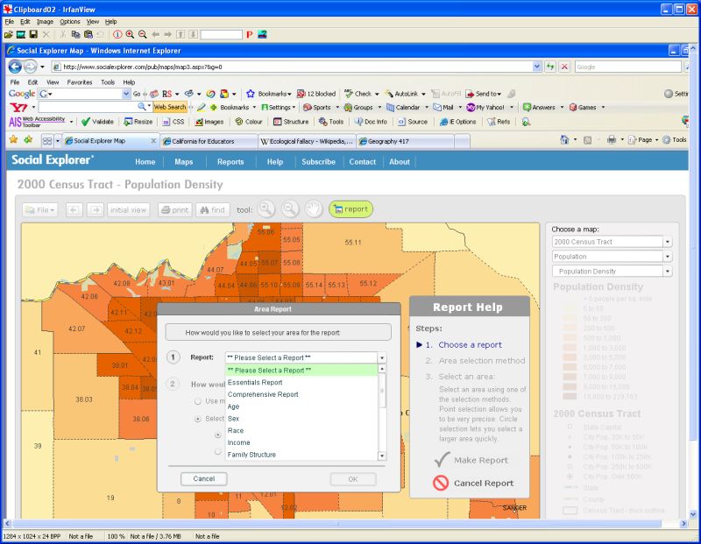Click the Favorites star icon
This screenshot has height=544, width=701.
(13, 140)
